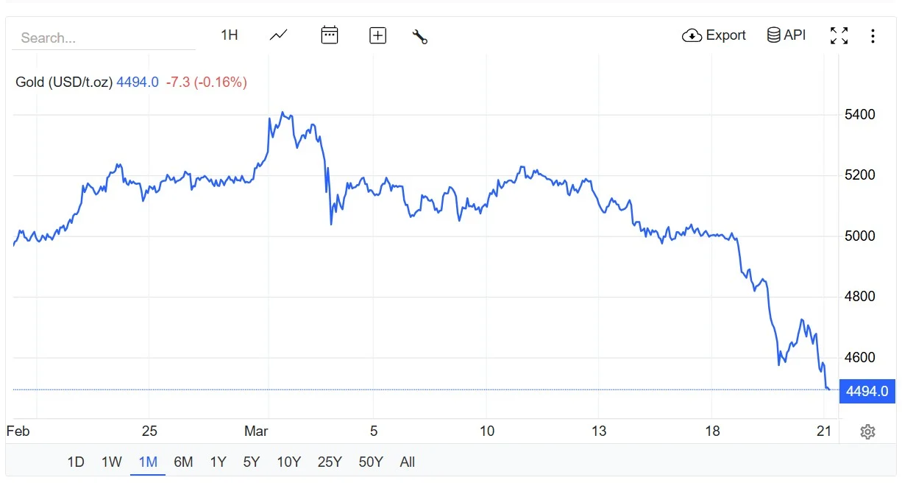Viewport: 902px width, 483px height.
Task: Select the 10Y time range
Action: (x=289, y=462)
